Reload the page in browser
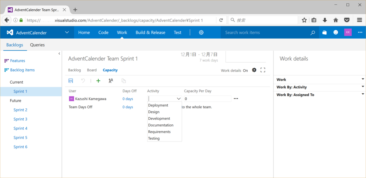Screen dimensions: 366x178 click(x=221, y=20)
